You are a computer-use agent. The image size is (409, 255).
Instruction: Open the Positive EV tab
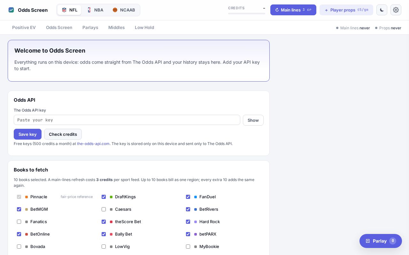(x=24, y=27)
